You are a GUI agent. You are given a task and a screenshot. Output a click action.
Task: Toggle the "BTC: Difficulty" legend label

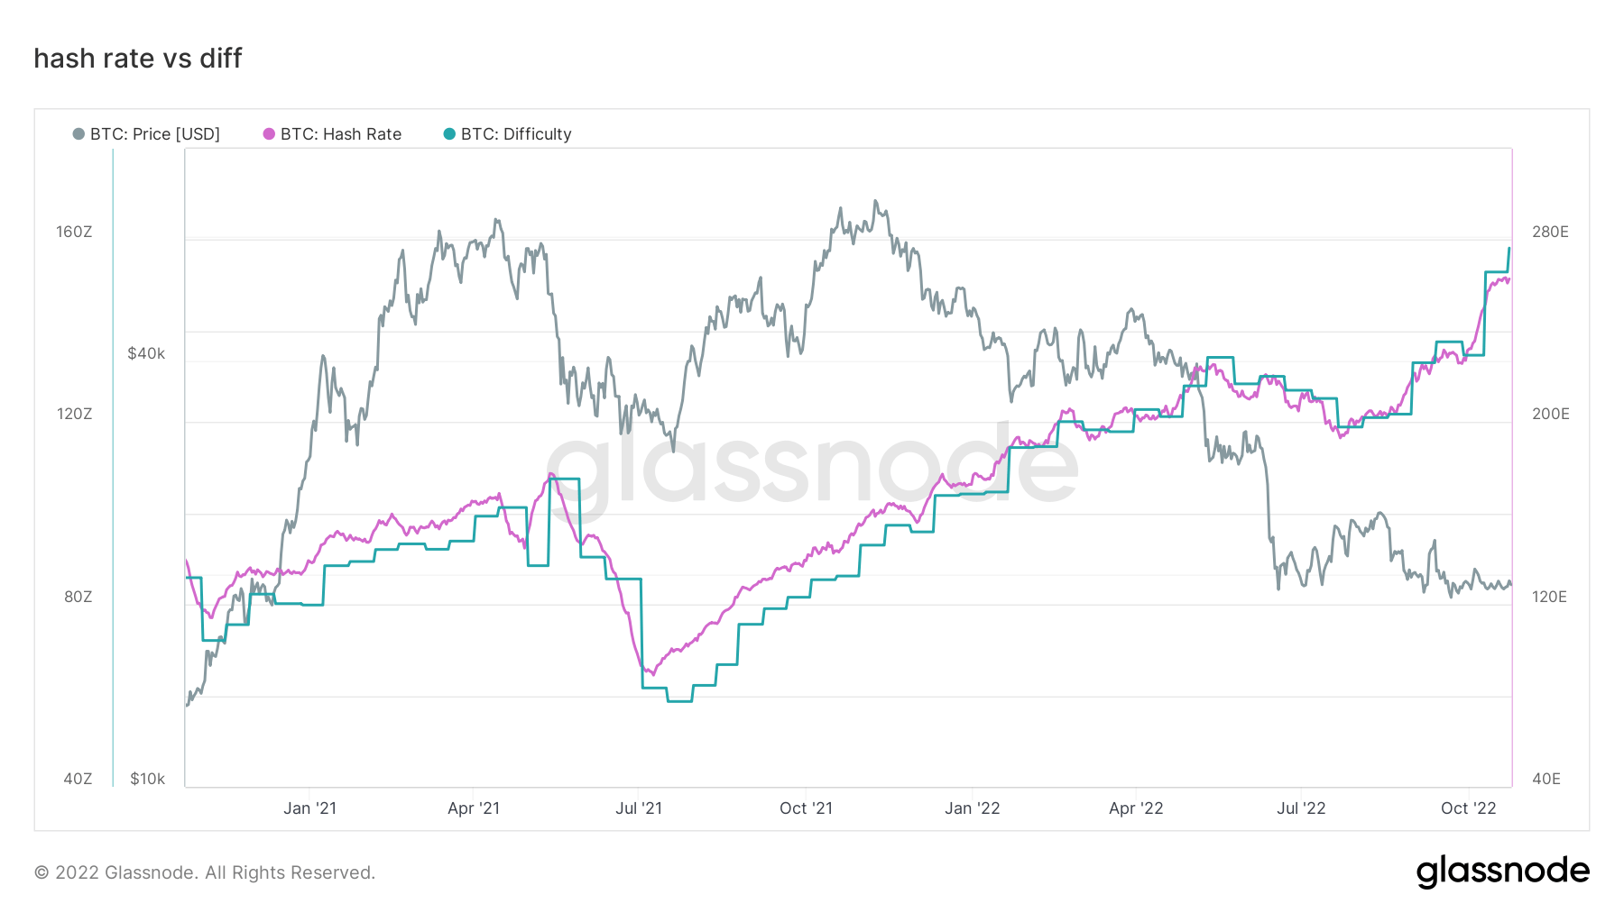coord(516,134)
